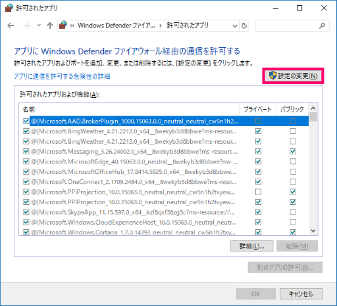Click the プライベート column header
Image resolution: width=337 pixels, height=306 pixels.
click(x=257, y=109)
